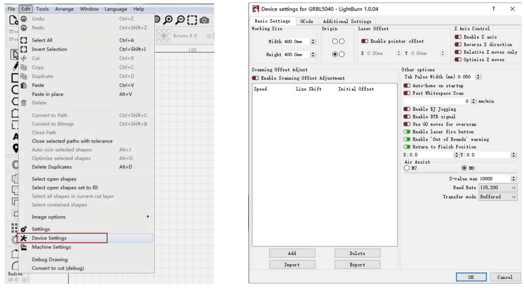
Task: Switch to the GCode tab
Action: (x=307, y=21)
